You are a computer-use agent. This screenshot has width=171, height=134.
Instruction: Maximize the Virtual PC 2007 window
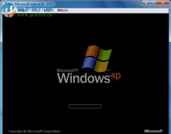153,3
